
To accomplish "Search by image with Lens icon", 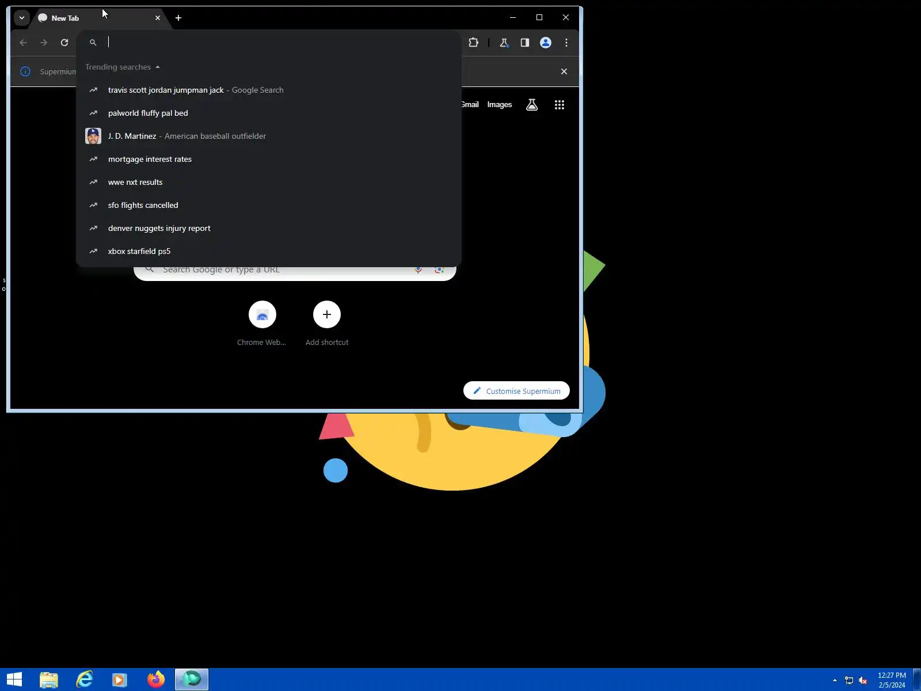I will tap(439, 269).
